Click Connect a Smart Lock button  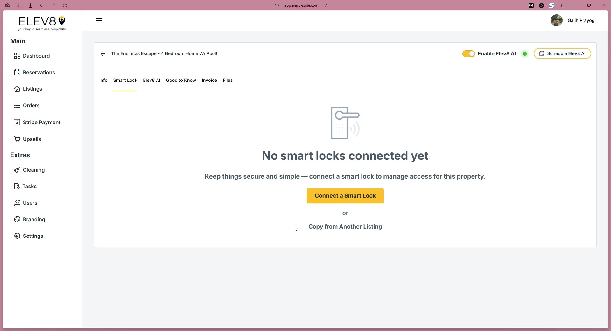click(345, 196)
